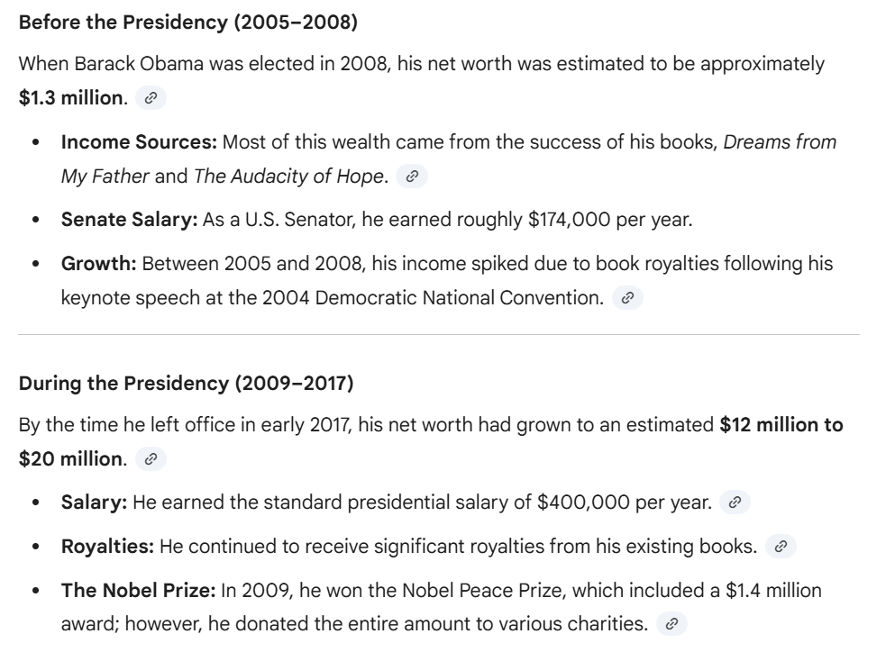Click the bold "Income Sources:" label
Viewport: 895px width, 652px height.
coord(139,142)
